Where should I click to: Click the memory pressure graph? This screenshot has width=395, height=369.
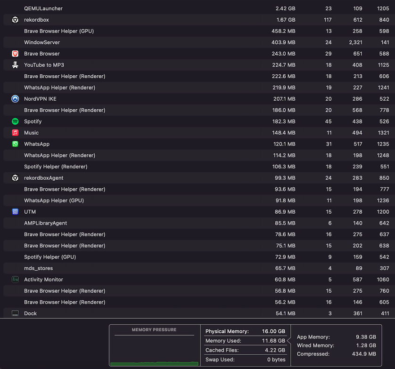coord(155,351)
